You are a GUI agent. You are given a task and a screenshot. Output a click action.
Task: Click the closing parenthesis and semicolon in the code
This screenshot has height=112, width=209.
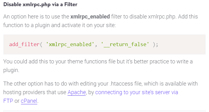155,45
